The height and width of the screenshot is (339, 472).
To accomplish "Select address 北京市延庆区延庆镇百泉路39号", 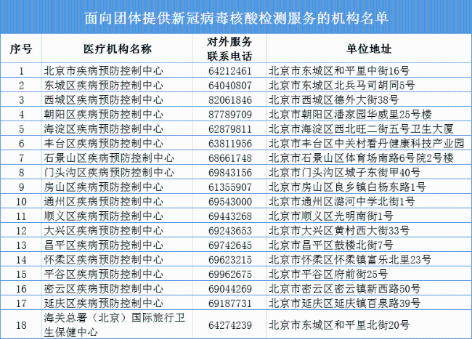I will tap(344, 303).
